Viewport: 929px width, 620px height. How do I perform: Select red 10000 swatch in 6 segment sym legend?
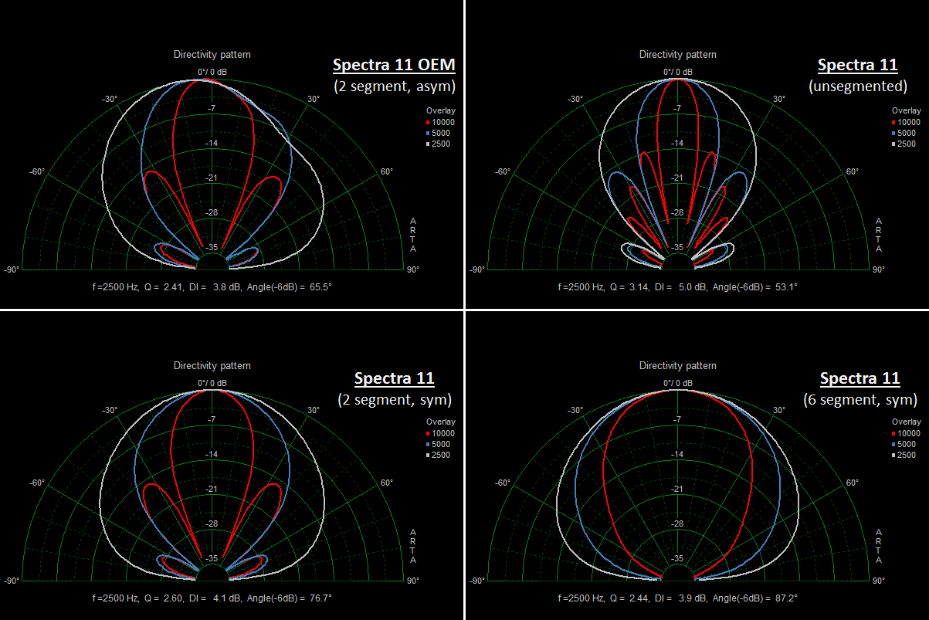pos(894,434)
